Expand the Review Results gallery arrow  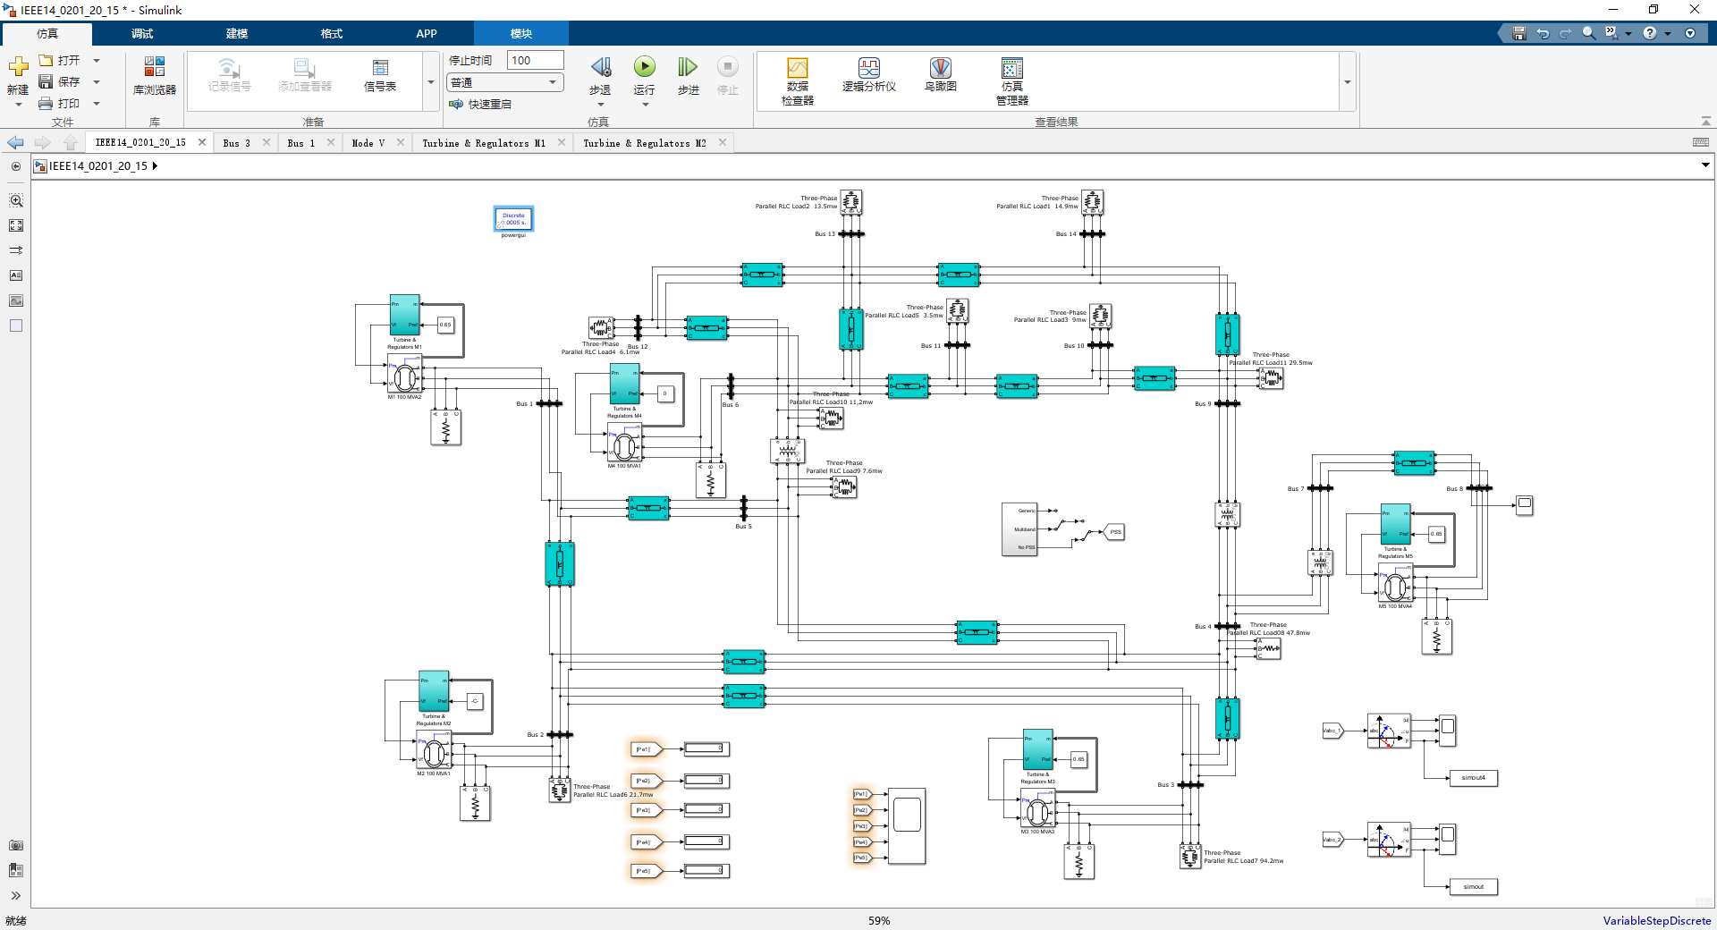coord(1348,81)
